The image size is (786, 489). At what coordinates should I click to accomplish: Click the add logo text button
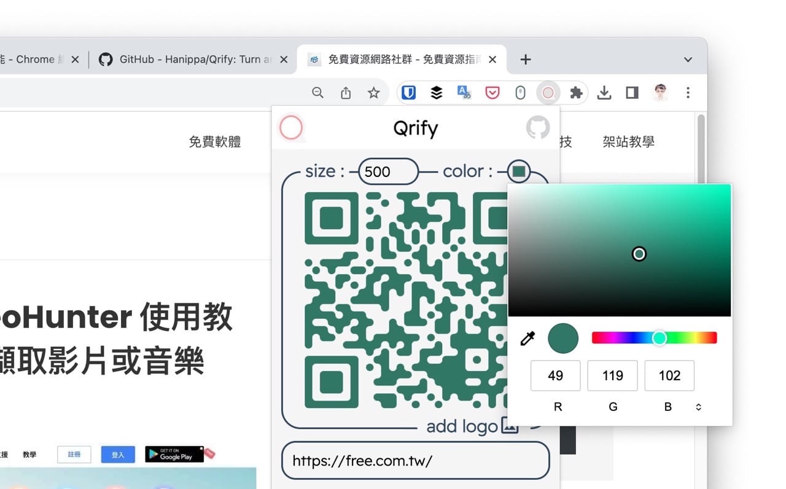pyautogui.click(x=462, y=426)
